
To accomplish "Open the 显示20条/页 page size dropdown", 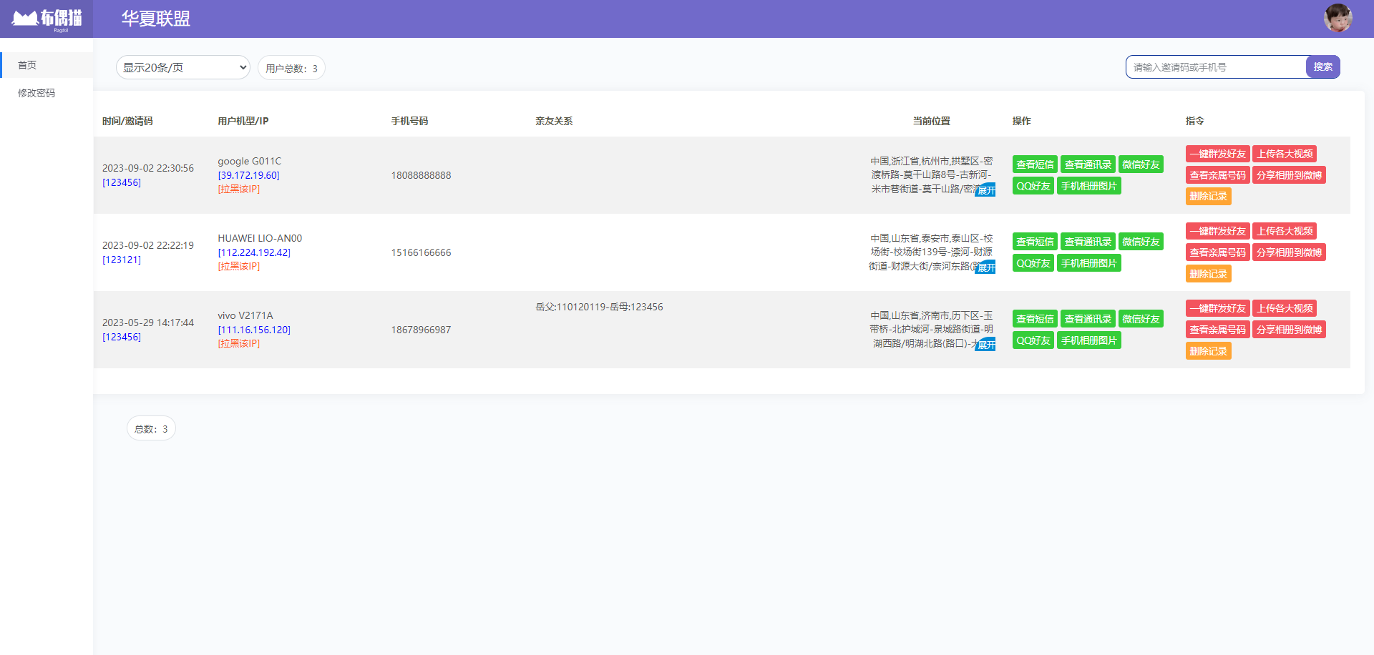I will click(x=182, y=67).
